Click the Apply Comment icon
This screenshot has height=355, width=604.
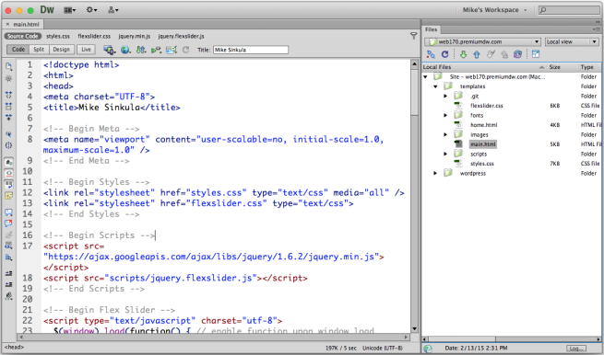point(8,212)
